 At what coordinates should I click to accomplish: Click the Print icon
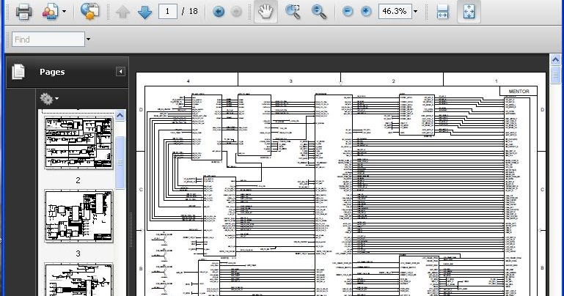click(23, 12)
